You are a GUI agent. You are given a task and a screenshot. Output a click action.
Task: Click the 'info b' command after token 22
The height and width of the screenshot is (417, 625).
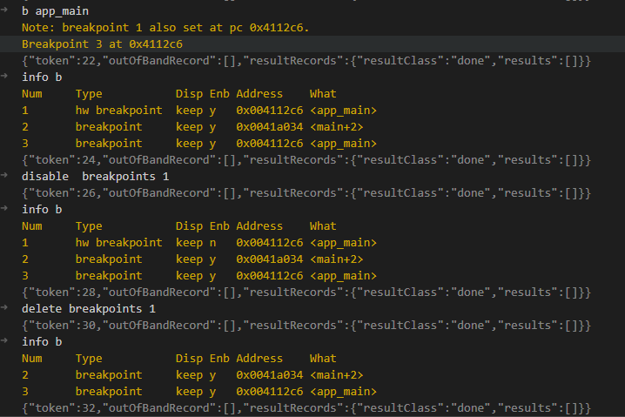pos(42,77)
